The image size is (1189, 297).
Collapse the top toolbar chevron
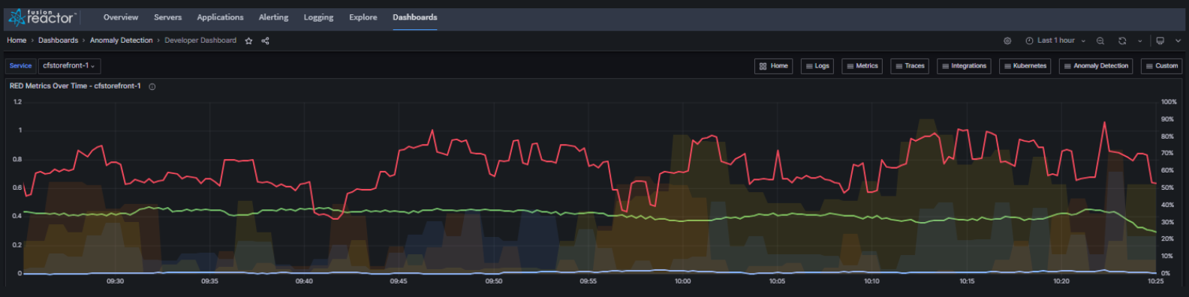[x=1178, y=40]
